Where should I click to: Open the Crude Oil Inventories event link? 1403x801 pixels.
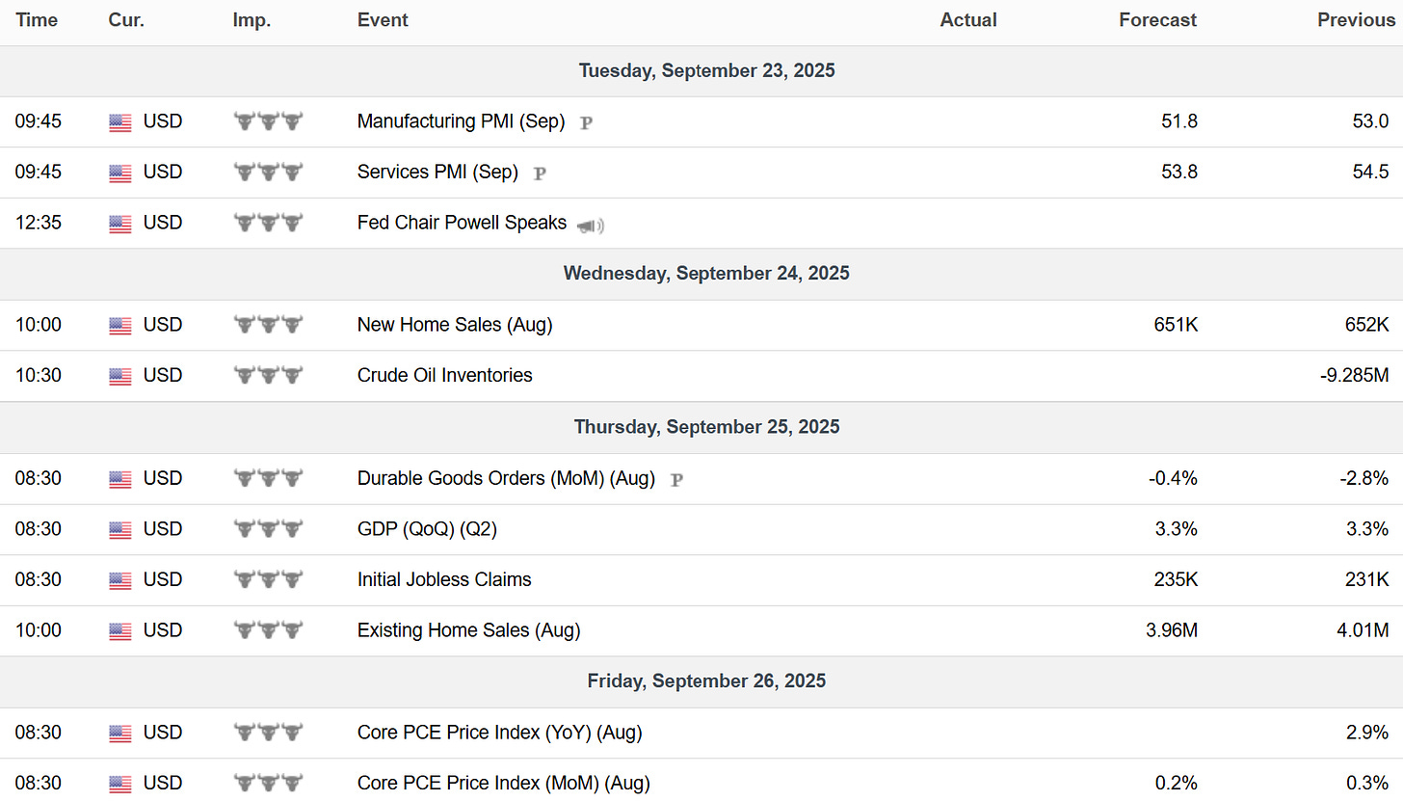click(444, 375)
